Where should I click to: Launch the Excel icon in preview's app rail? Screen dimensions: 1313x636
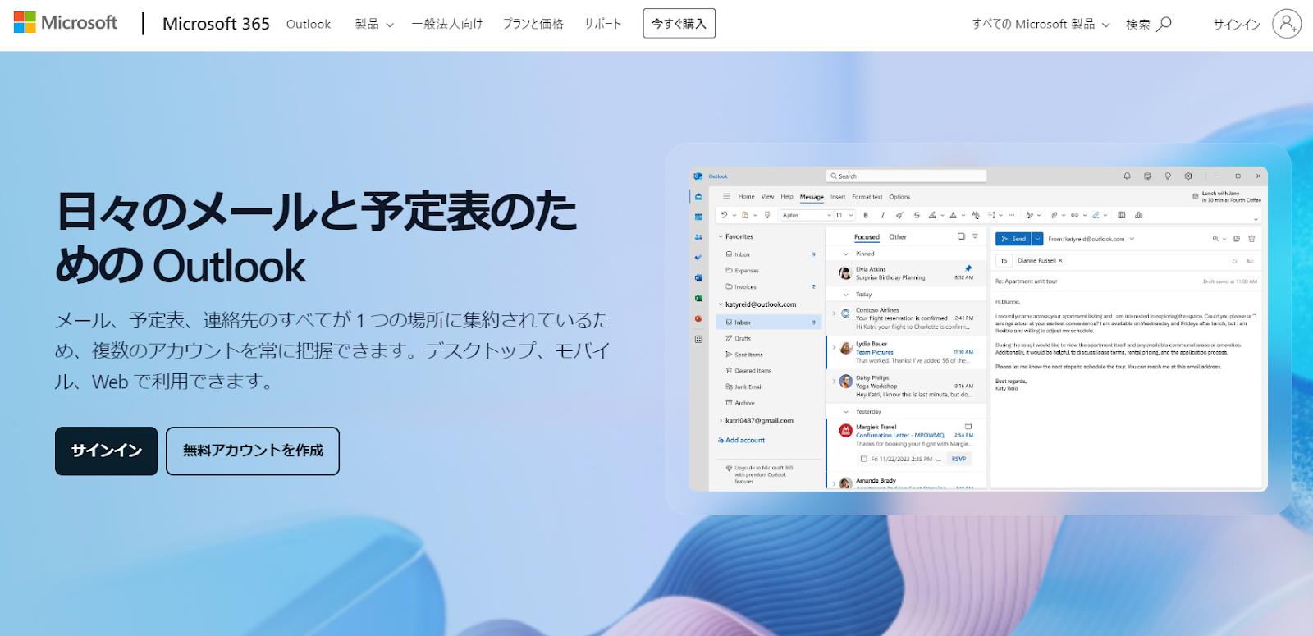(x=698, y=298)
